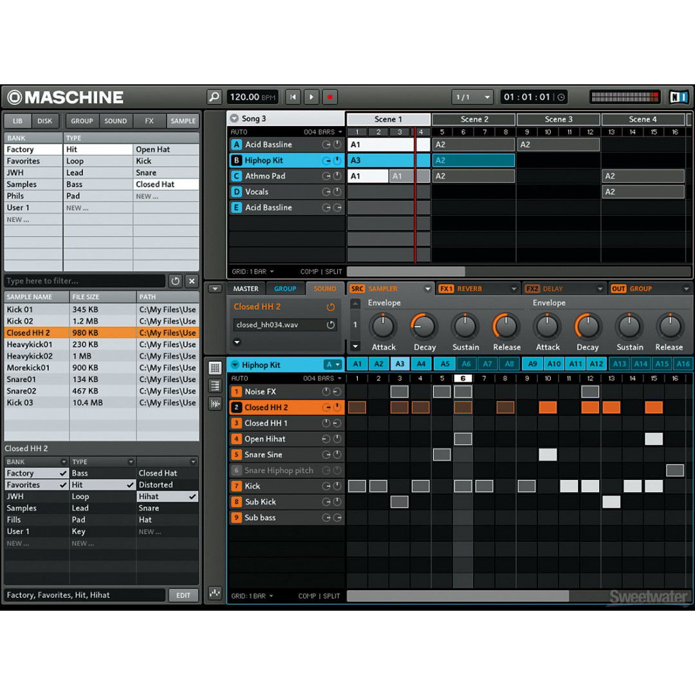
Task: Click the 'Type here to filter' field
Action: pos(84,281)
